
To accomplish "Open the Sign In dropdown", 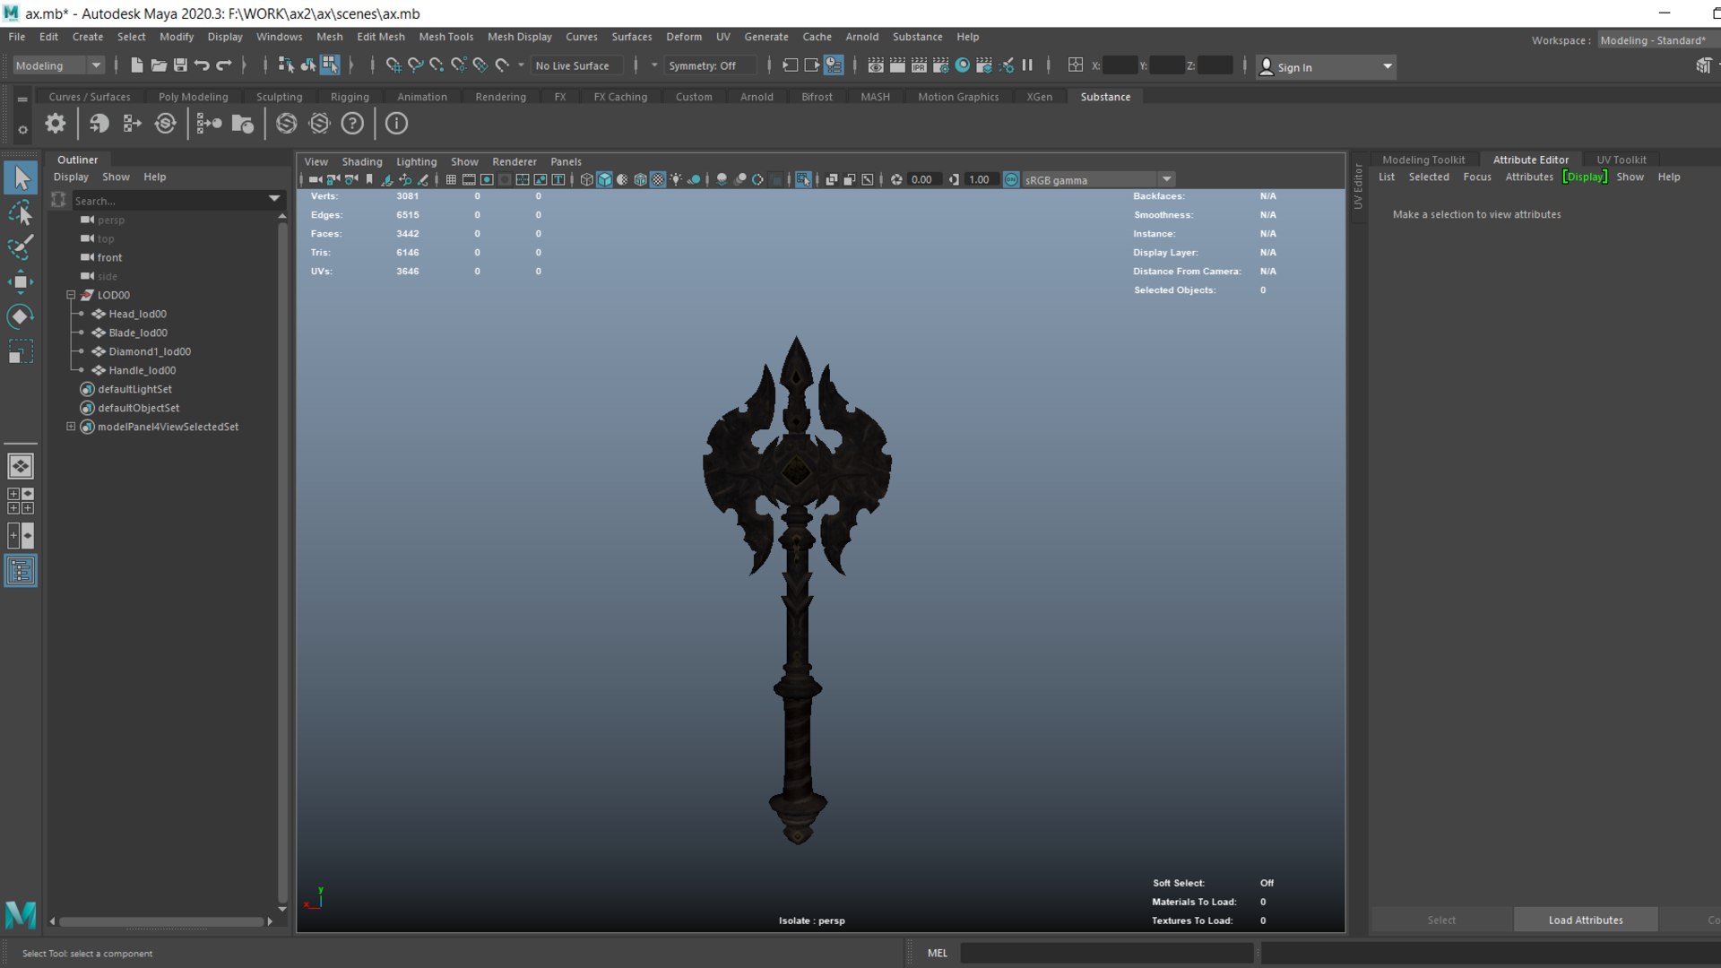I will (x=1326, y=66).
